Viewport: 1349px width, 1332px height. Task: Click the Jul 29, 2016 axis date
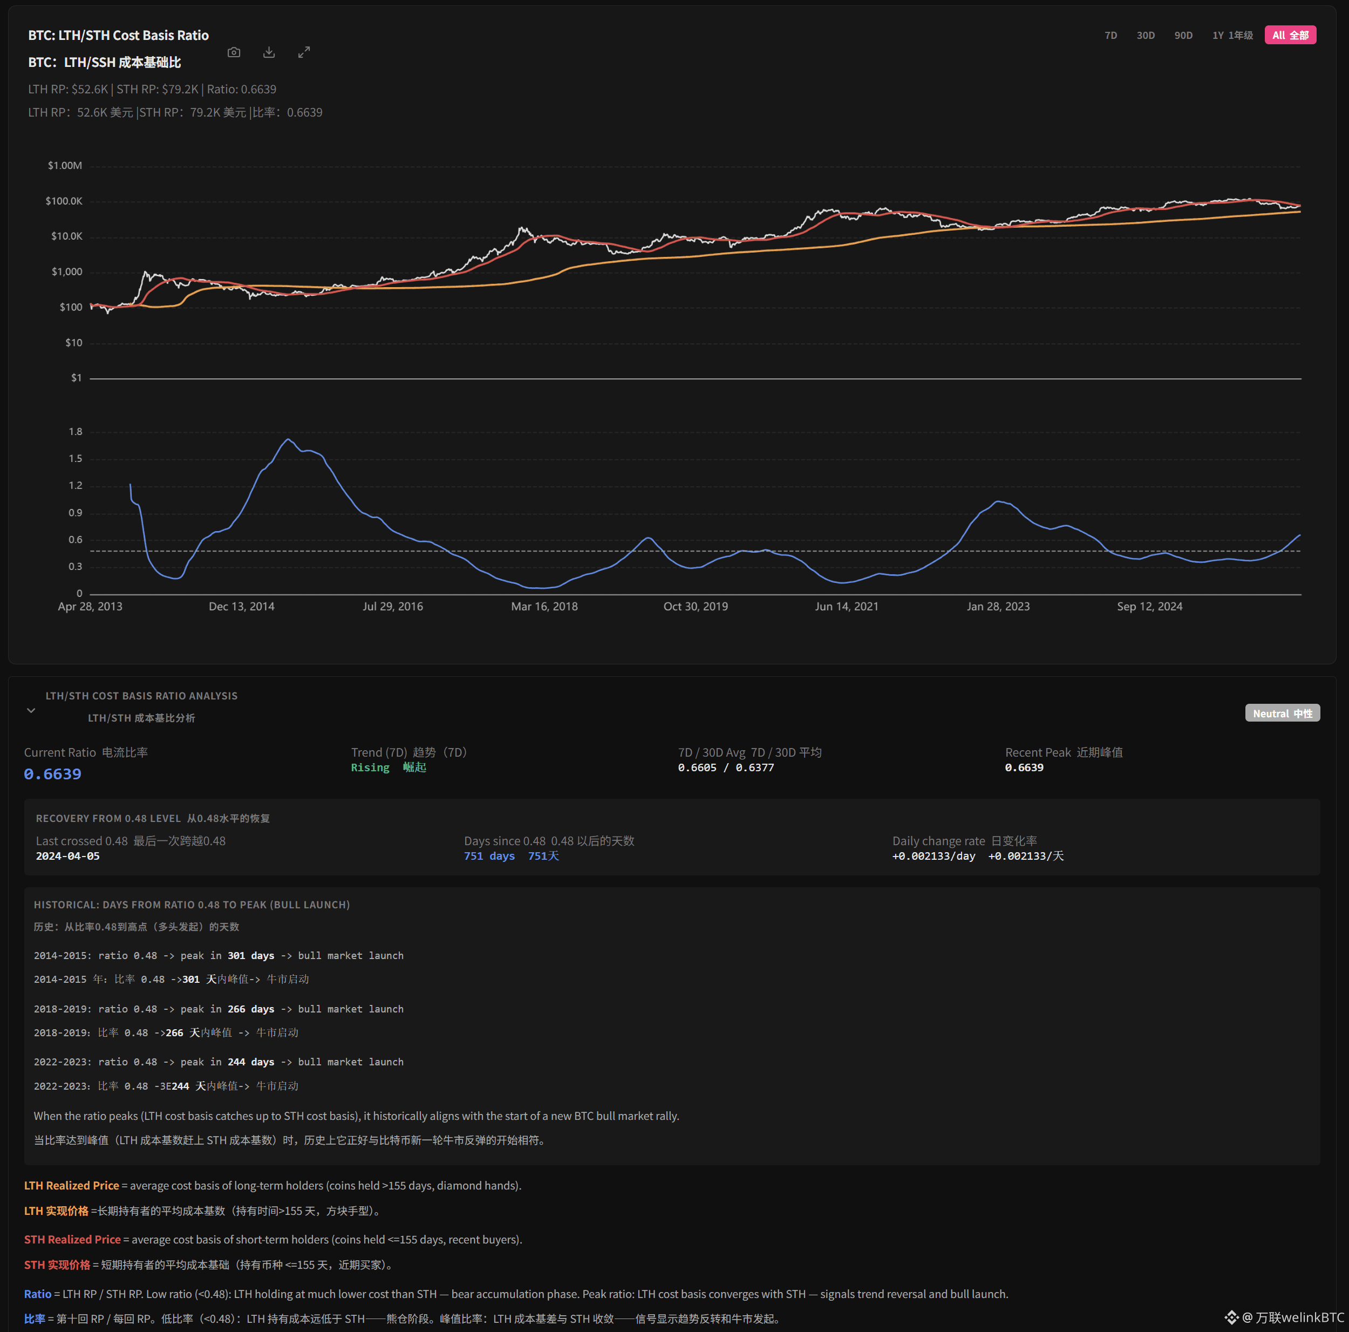click(393, 606)
